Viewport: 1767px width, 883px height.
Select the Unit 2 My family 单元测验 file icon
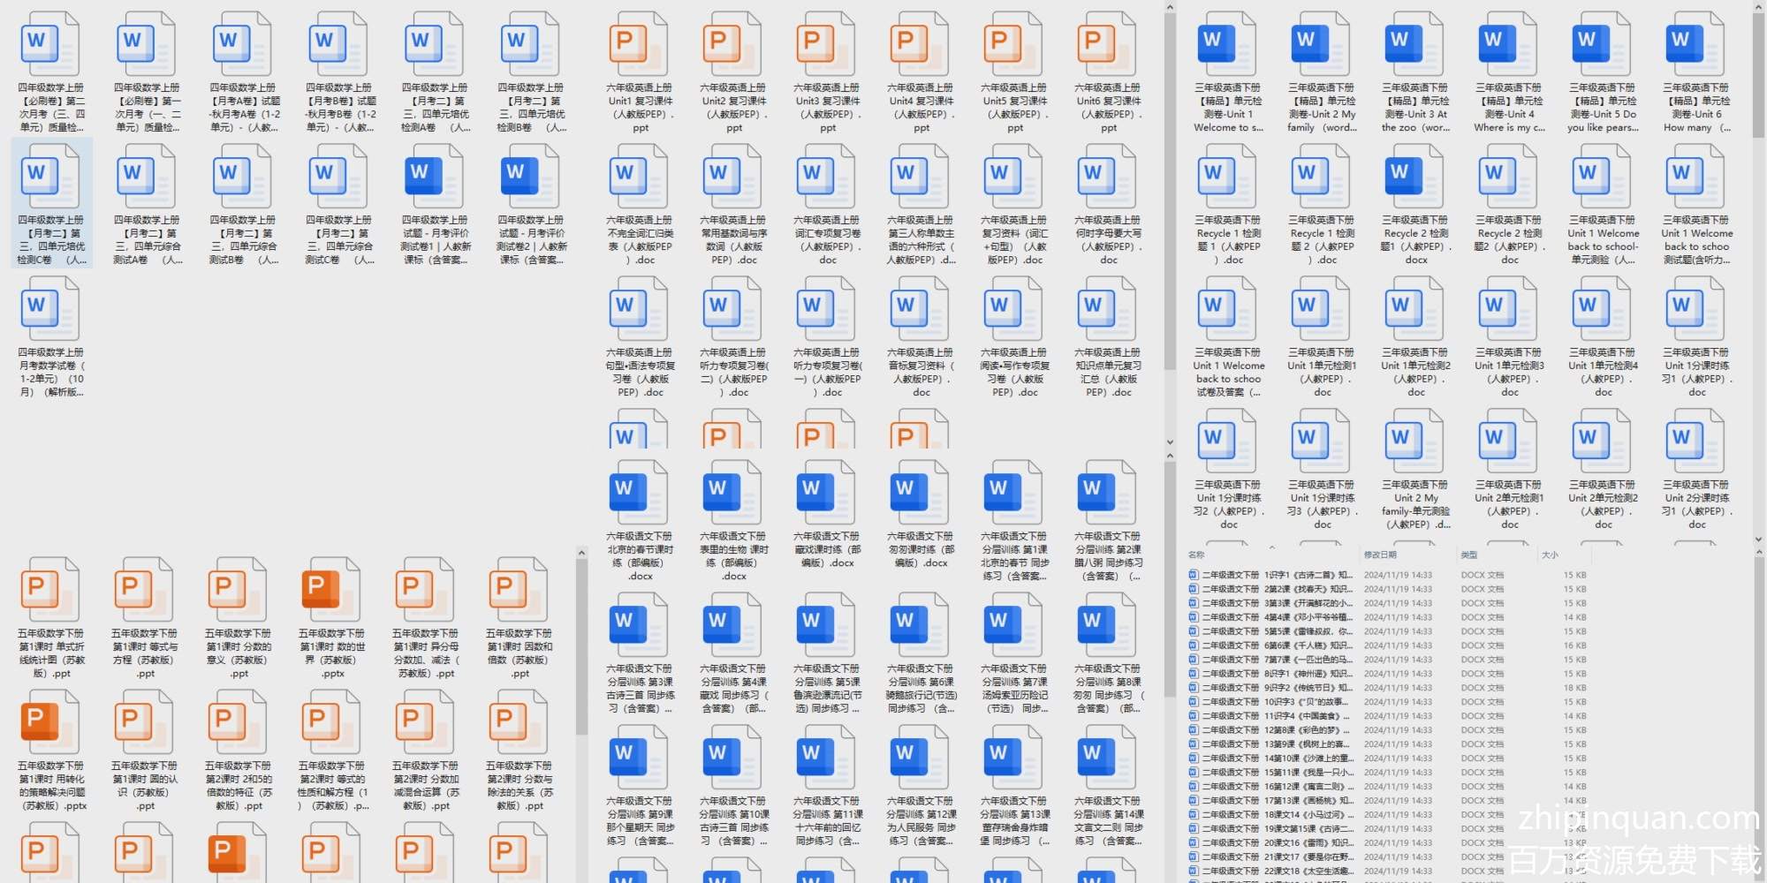(1415, 441)
